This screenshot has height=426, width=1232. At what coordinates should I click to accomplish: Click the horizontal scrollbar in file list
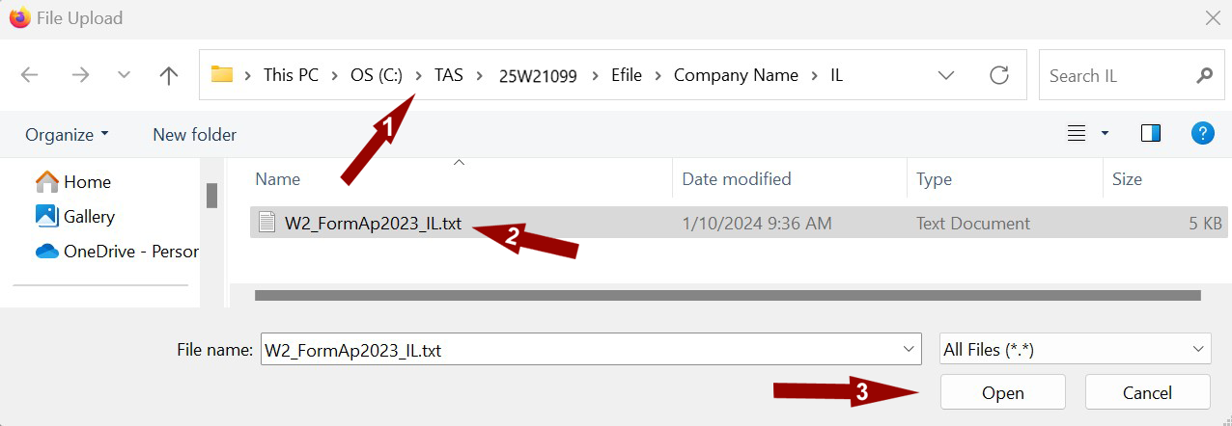pyautogui.click(x=728, y=295)
